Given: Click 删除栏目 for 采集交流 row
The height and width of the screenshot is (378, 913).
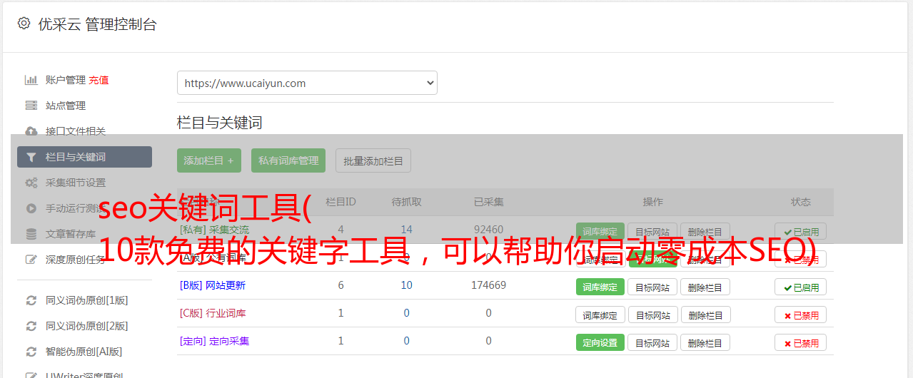Looking at the screenshot, I should [705, 232].
